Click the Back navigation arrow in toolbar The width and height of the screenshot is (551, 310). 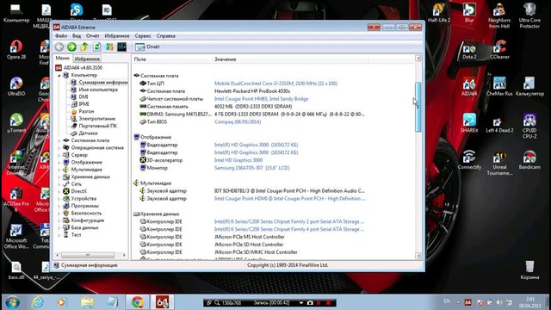(x=59, y=46)
